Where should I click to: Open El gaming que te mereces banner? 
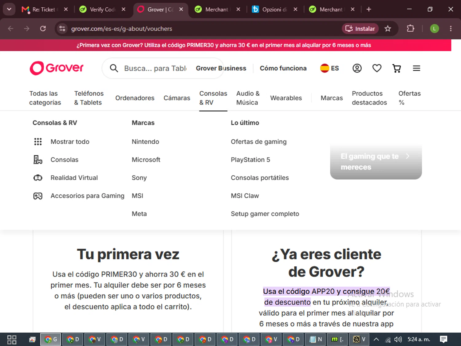376,161
